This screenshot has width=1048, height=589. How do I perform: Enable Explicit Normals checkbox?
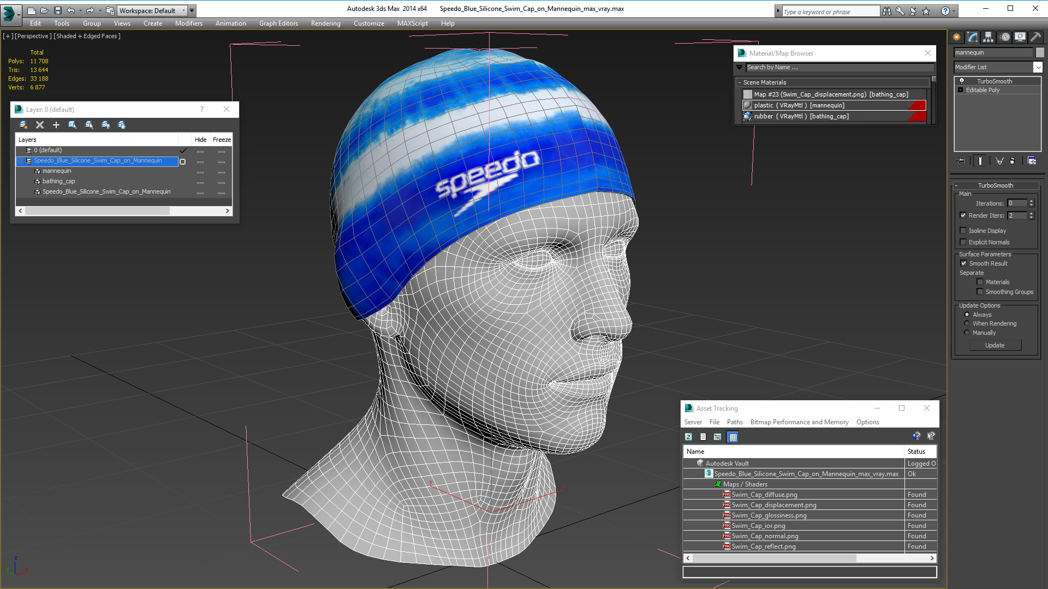pyautogui.click(x=963, y=242)
